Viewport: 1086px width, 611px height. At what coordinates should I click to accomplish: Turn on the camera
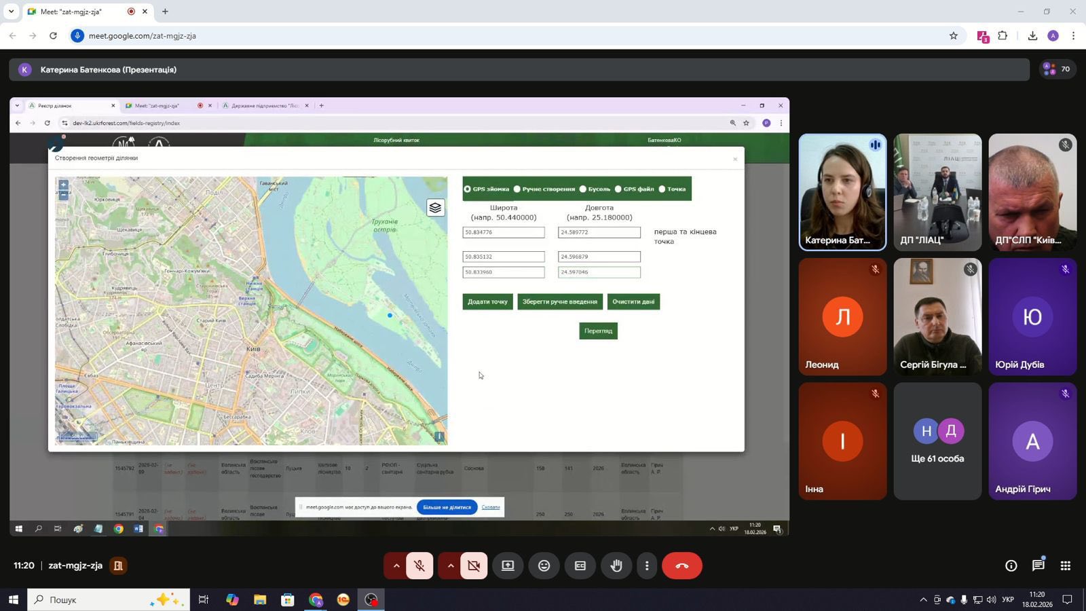click(474, 566)
